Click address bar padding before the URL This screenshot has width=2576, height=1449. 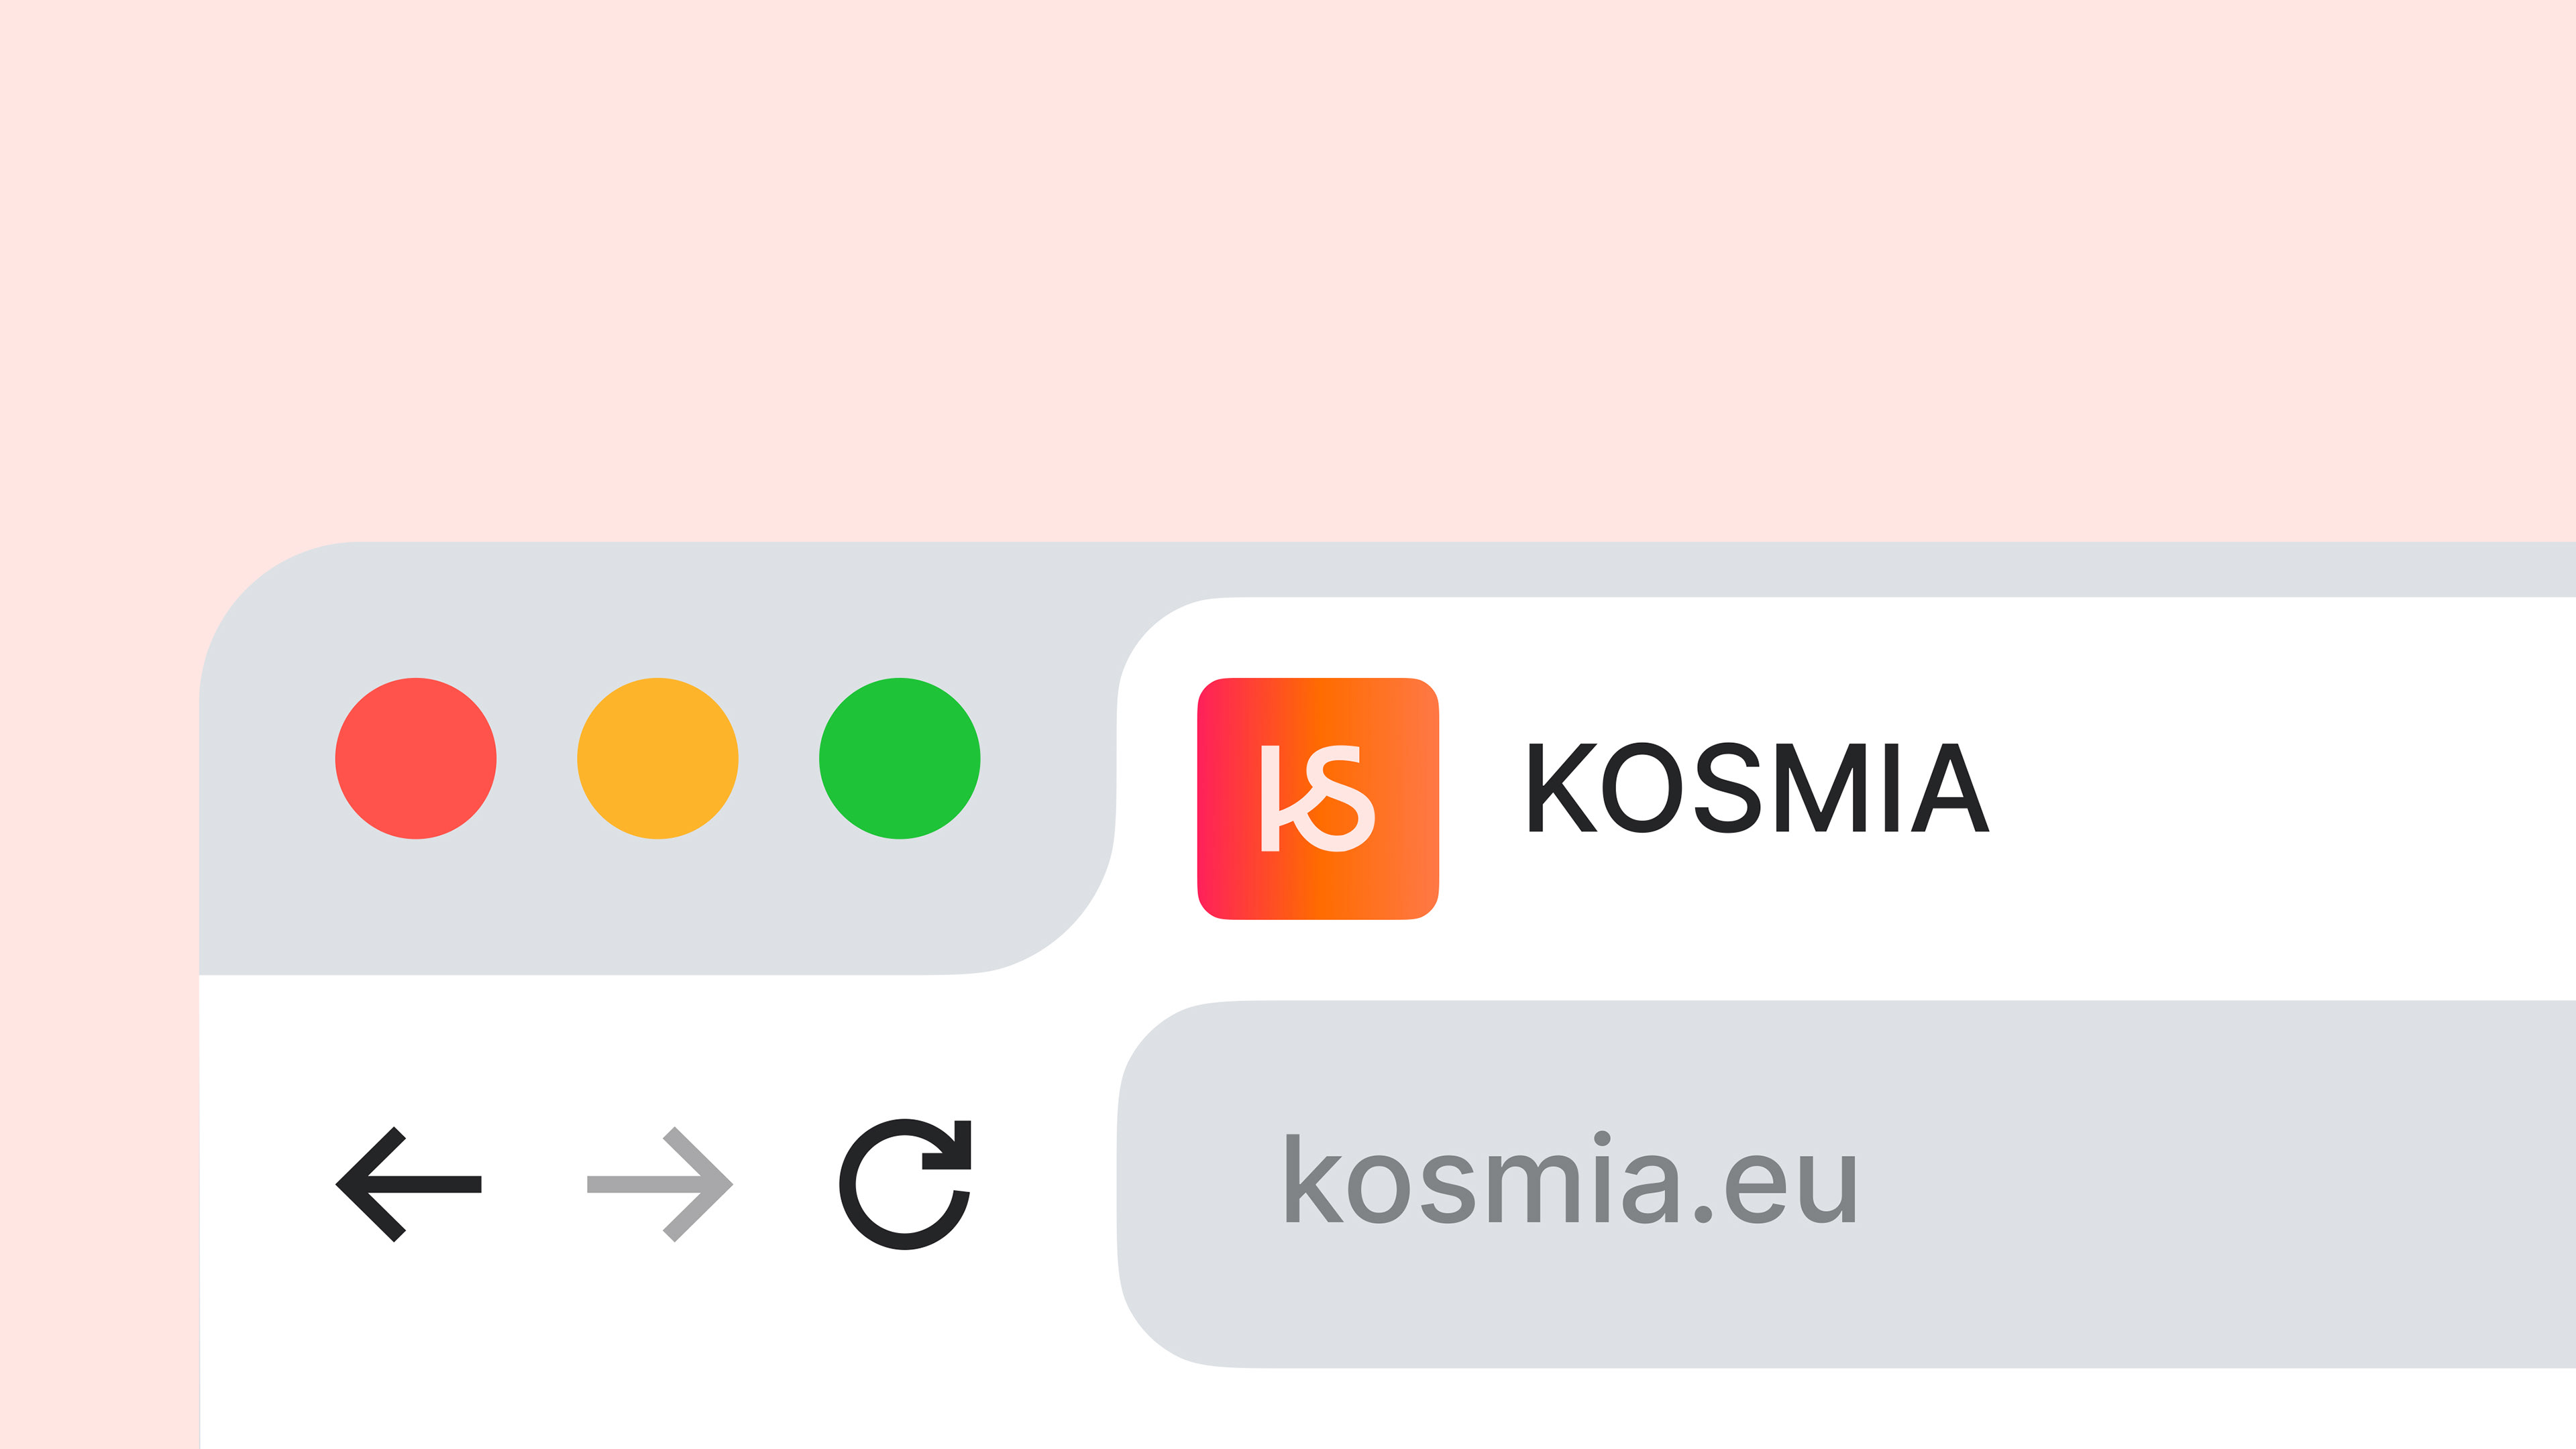point(1200,1184)
